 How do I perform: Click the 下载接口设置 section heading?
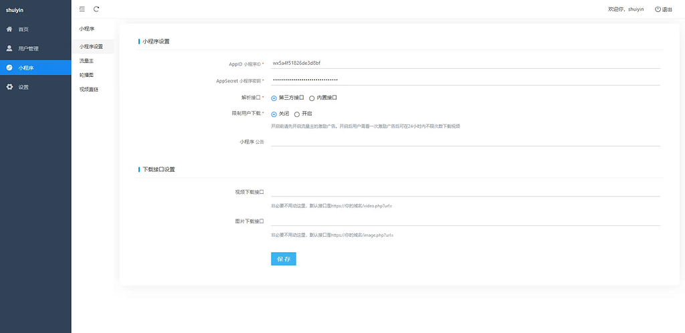pyautogui.click(x=159, y=169)
